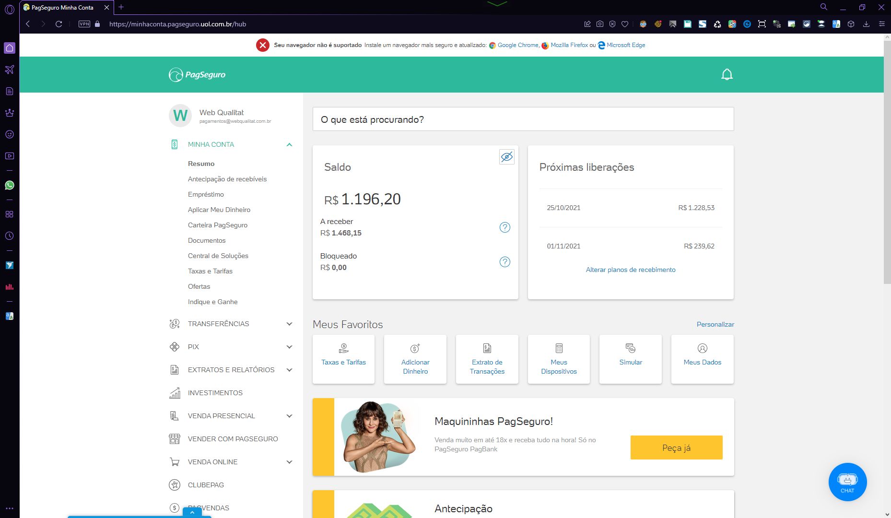The image size is (891, 518).
Task: Open the History clock in the browser sidebar
Action: [x=10, y=236]
